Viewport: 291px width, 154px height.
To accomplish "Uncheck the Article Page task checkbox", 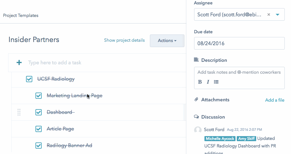I will (39, 129).
